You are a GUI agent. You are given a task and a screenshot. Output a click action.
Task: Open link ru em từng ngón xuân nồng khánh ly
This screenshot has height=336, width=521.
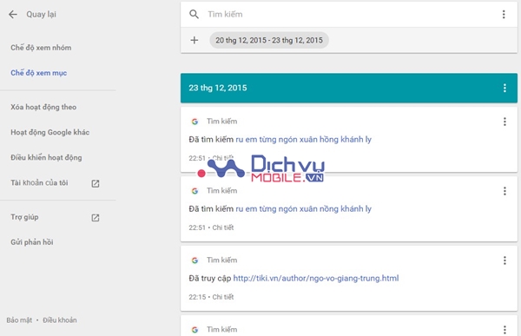click(303, 209)
